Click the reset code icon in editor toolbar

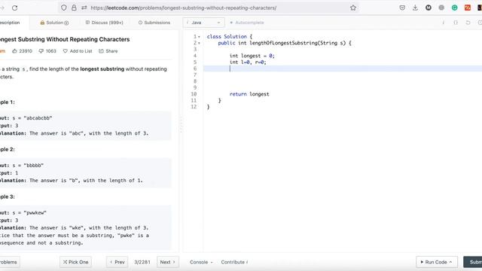(x=468, y=23)
